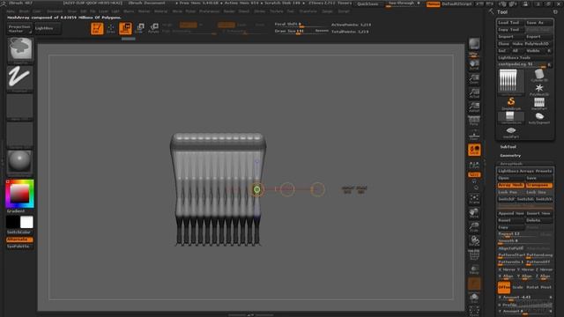Click Load Tool button

coord(510,23)
